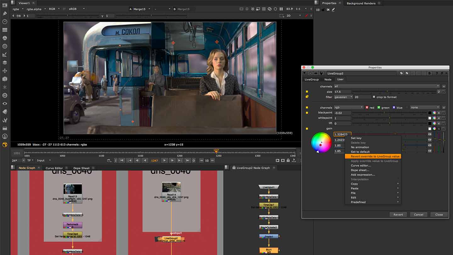453x255 pixels.
Task: Toggle the blue channel checkbox
Action: pyautogui.click(x=394, y=107)
